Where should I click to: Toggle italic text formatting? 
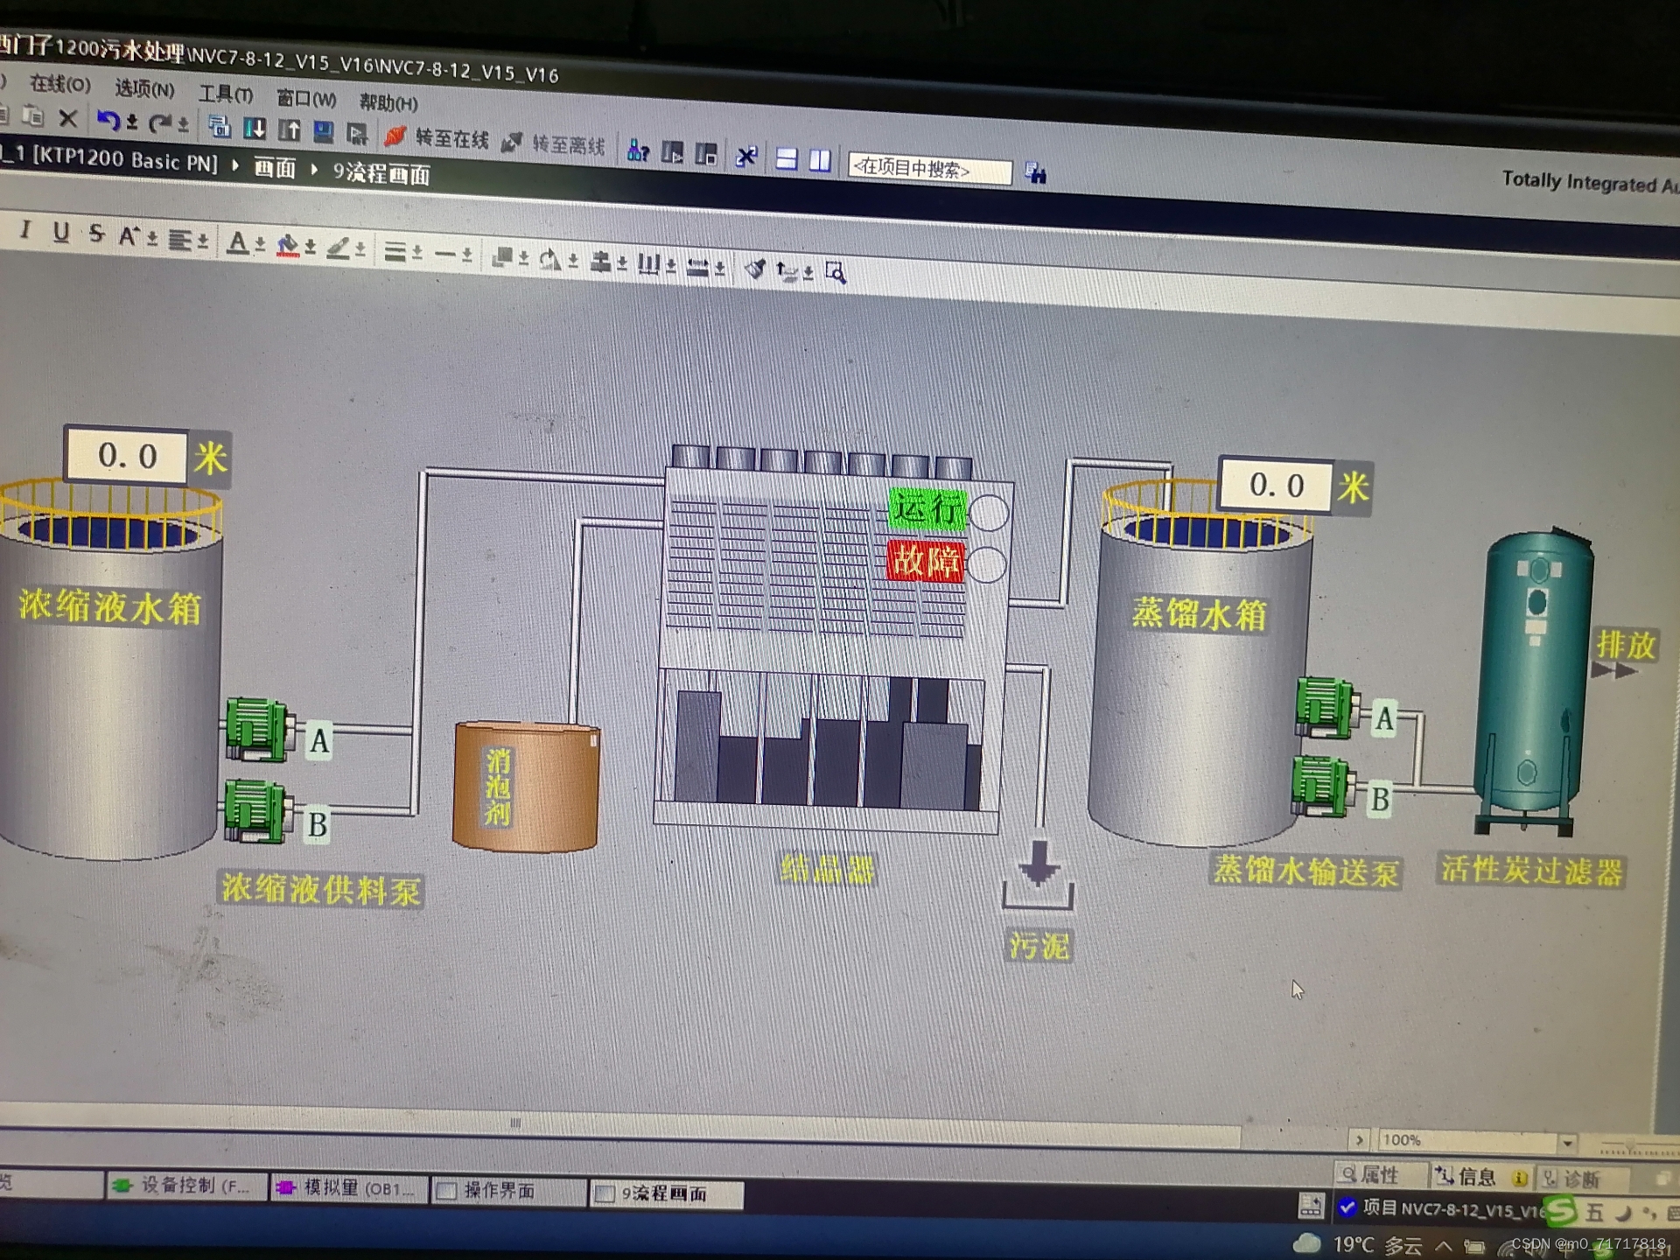click(x=25, y=230)
